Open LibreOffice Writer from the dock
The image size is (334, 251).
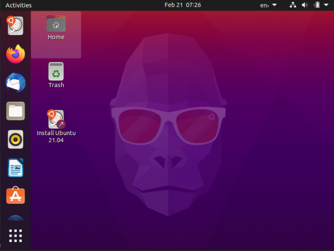point(15,168)
